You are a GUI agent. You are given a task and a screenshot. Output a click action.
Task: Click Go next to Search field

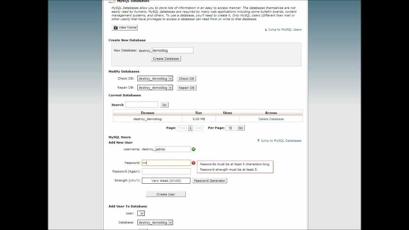click(164, 105)
